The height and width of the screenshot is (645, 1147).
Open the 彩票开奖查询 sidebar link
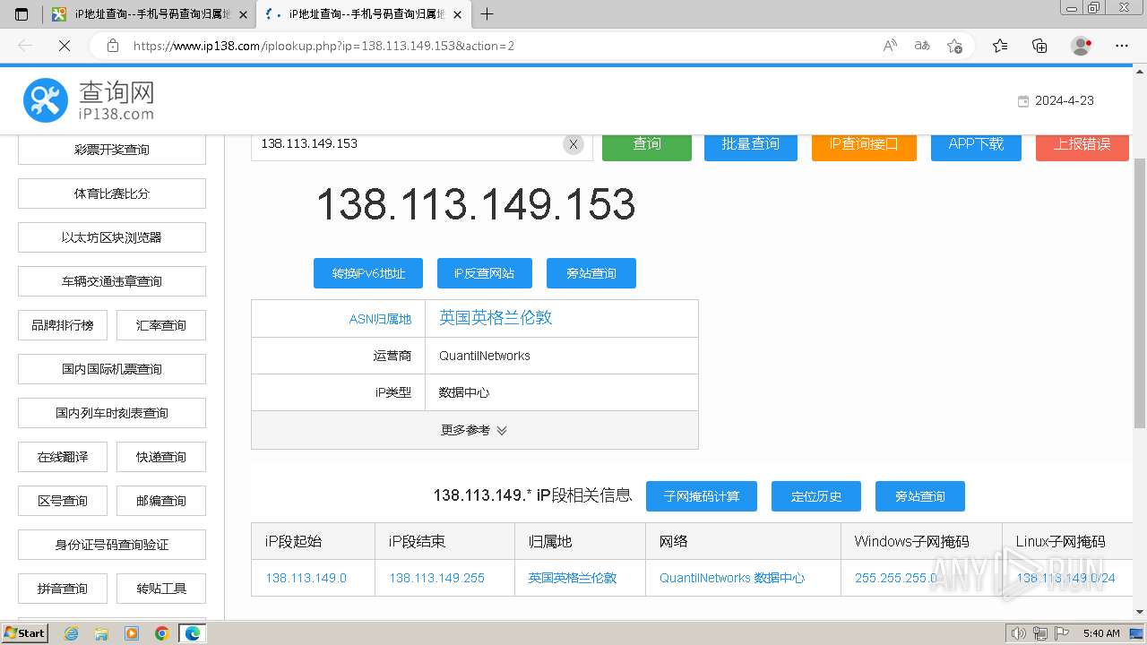pyautogui.click(x=112, y=150)
